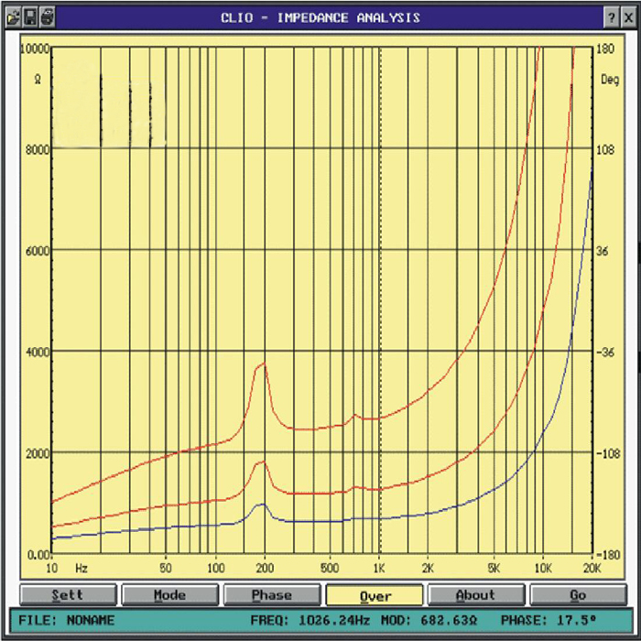This screenshot has height=641, width=641.
Task: Click the blue curve peak near 200 Hz
Action: point(262,504)
